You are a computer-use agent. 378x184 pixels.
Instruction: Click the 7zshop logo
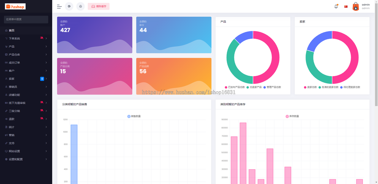(15, 7)
